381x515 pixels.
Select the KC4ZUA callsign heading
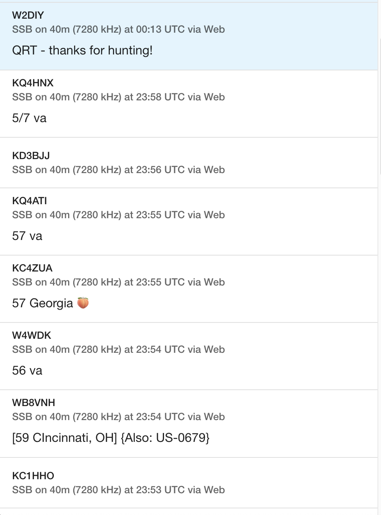[32, 268]
